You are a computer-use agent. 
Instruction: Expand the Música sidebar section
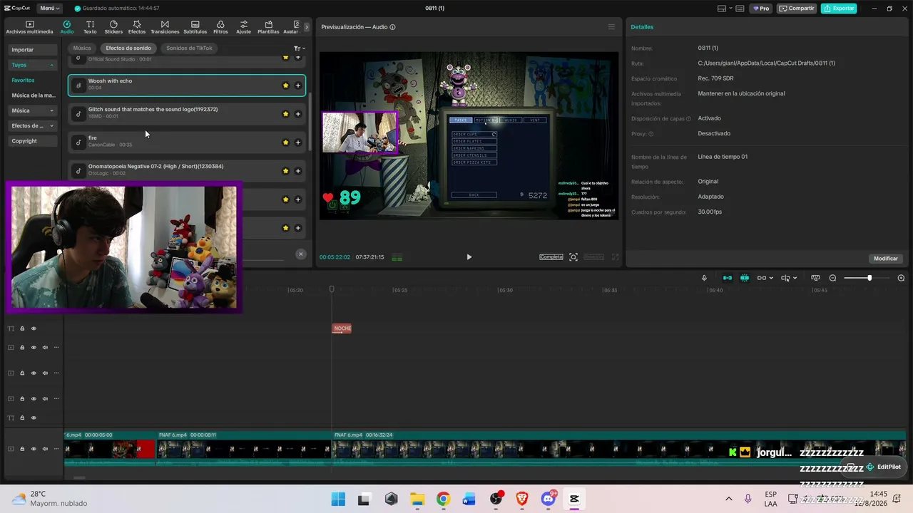click(x=51, y=111)
